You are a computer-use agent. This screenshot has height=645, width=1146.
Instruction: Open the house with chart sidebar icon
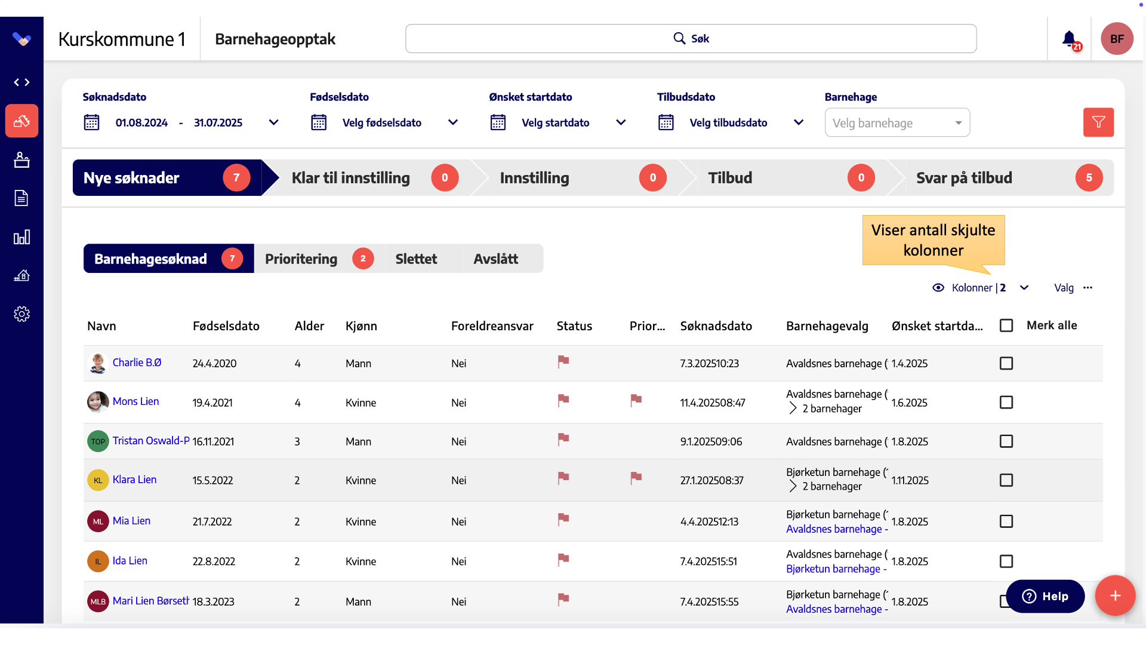[x=21, y=275]
